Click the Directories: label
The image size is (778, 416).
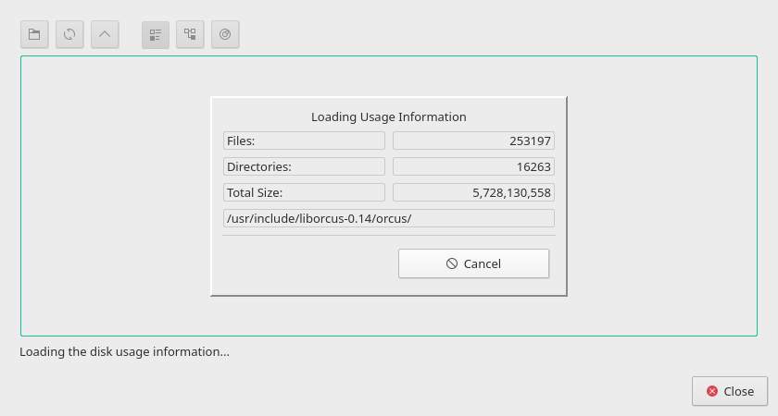click(304, 166)
